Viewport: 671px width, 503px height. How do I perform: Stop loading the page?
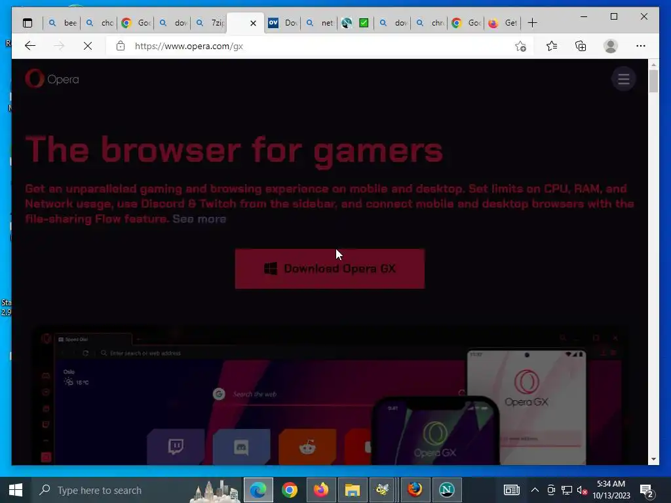[x=88, y=46]
